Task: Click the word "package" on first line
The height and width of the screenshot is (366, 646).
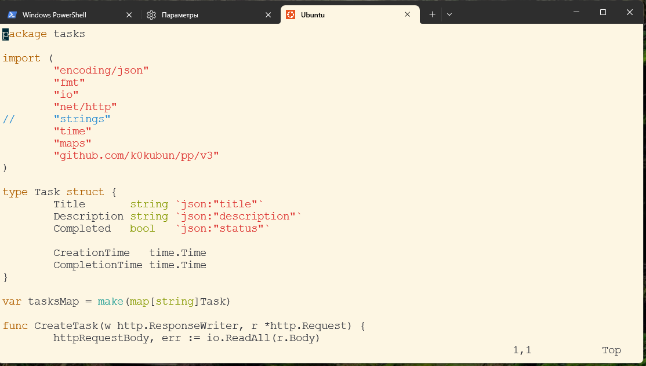Action: (25, 34)
